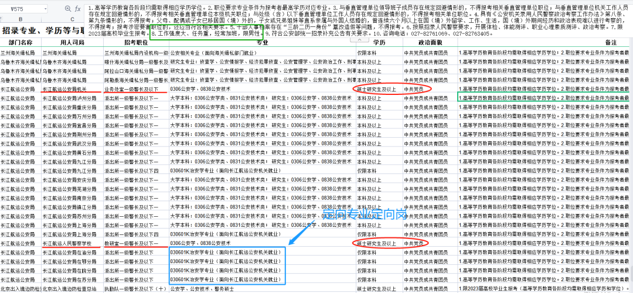Screen dimensions: 633x293
Task: Click the 政治面貌 header cell
Action: click(430, 42)
